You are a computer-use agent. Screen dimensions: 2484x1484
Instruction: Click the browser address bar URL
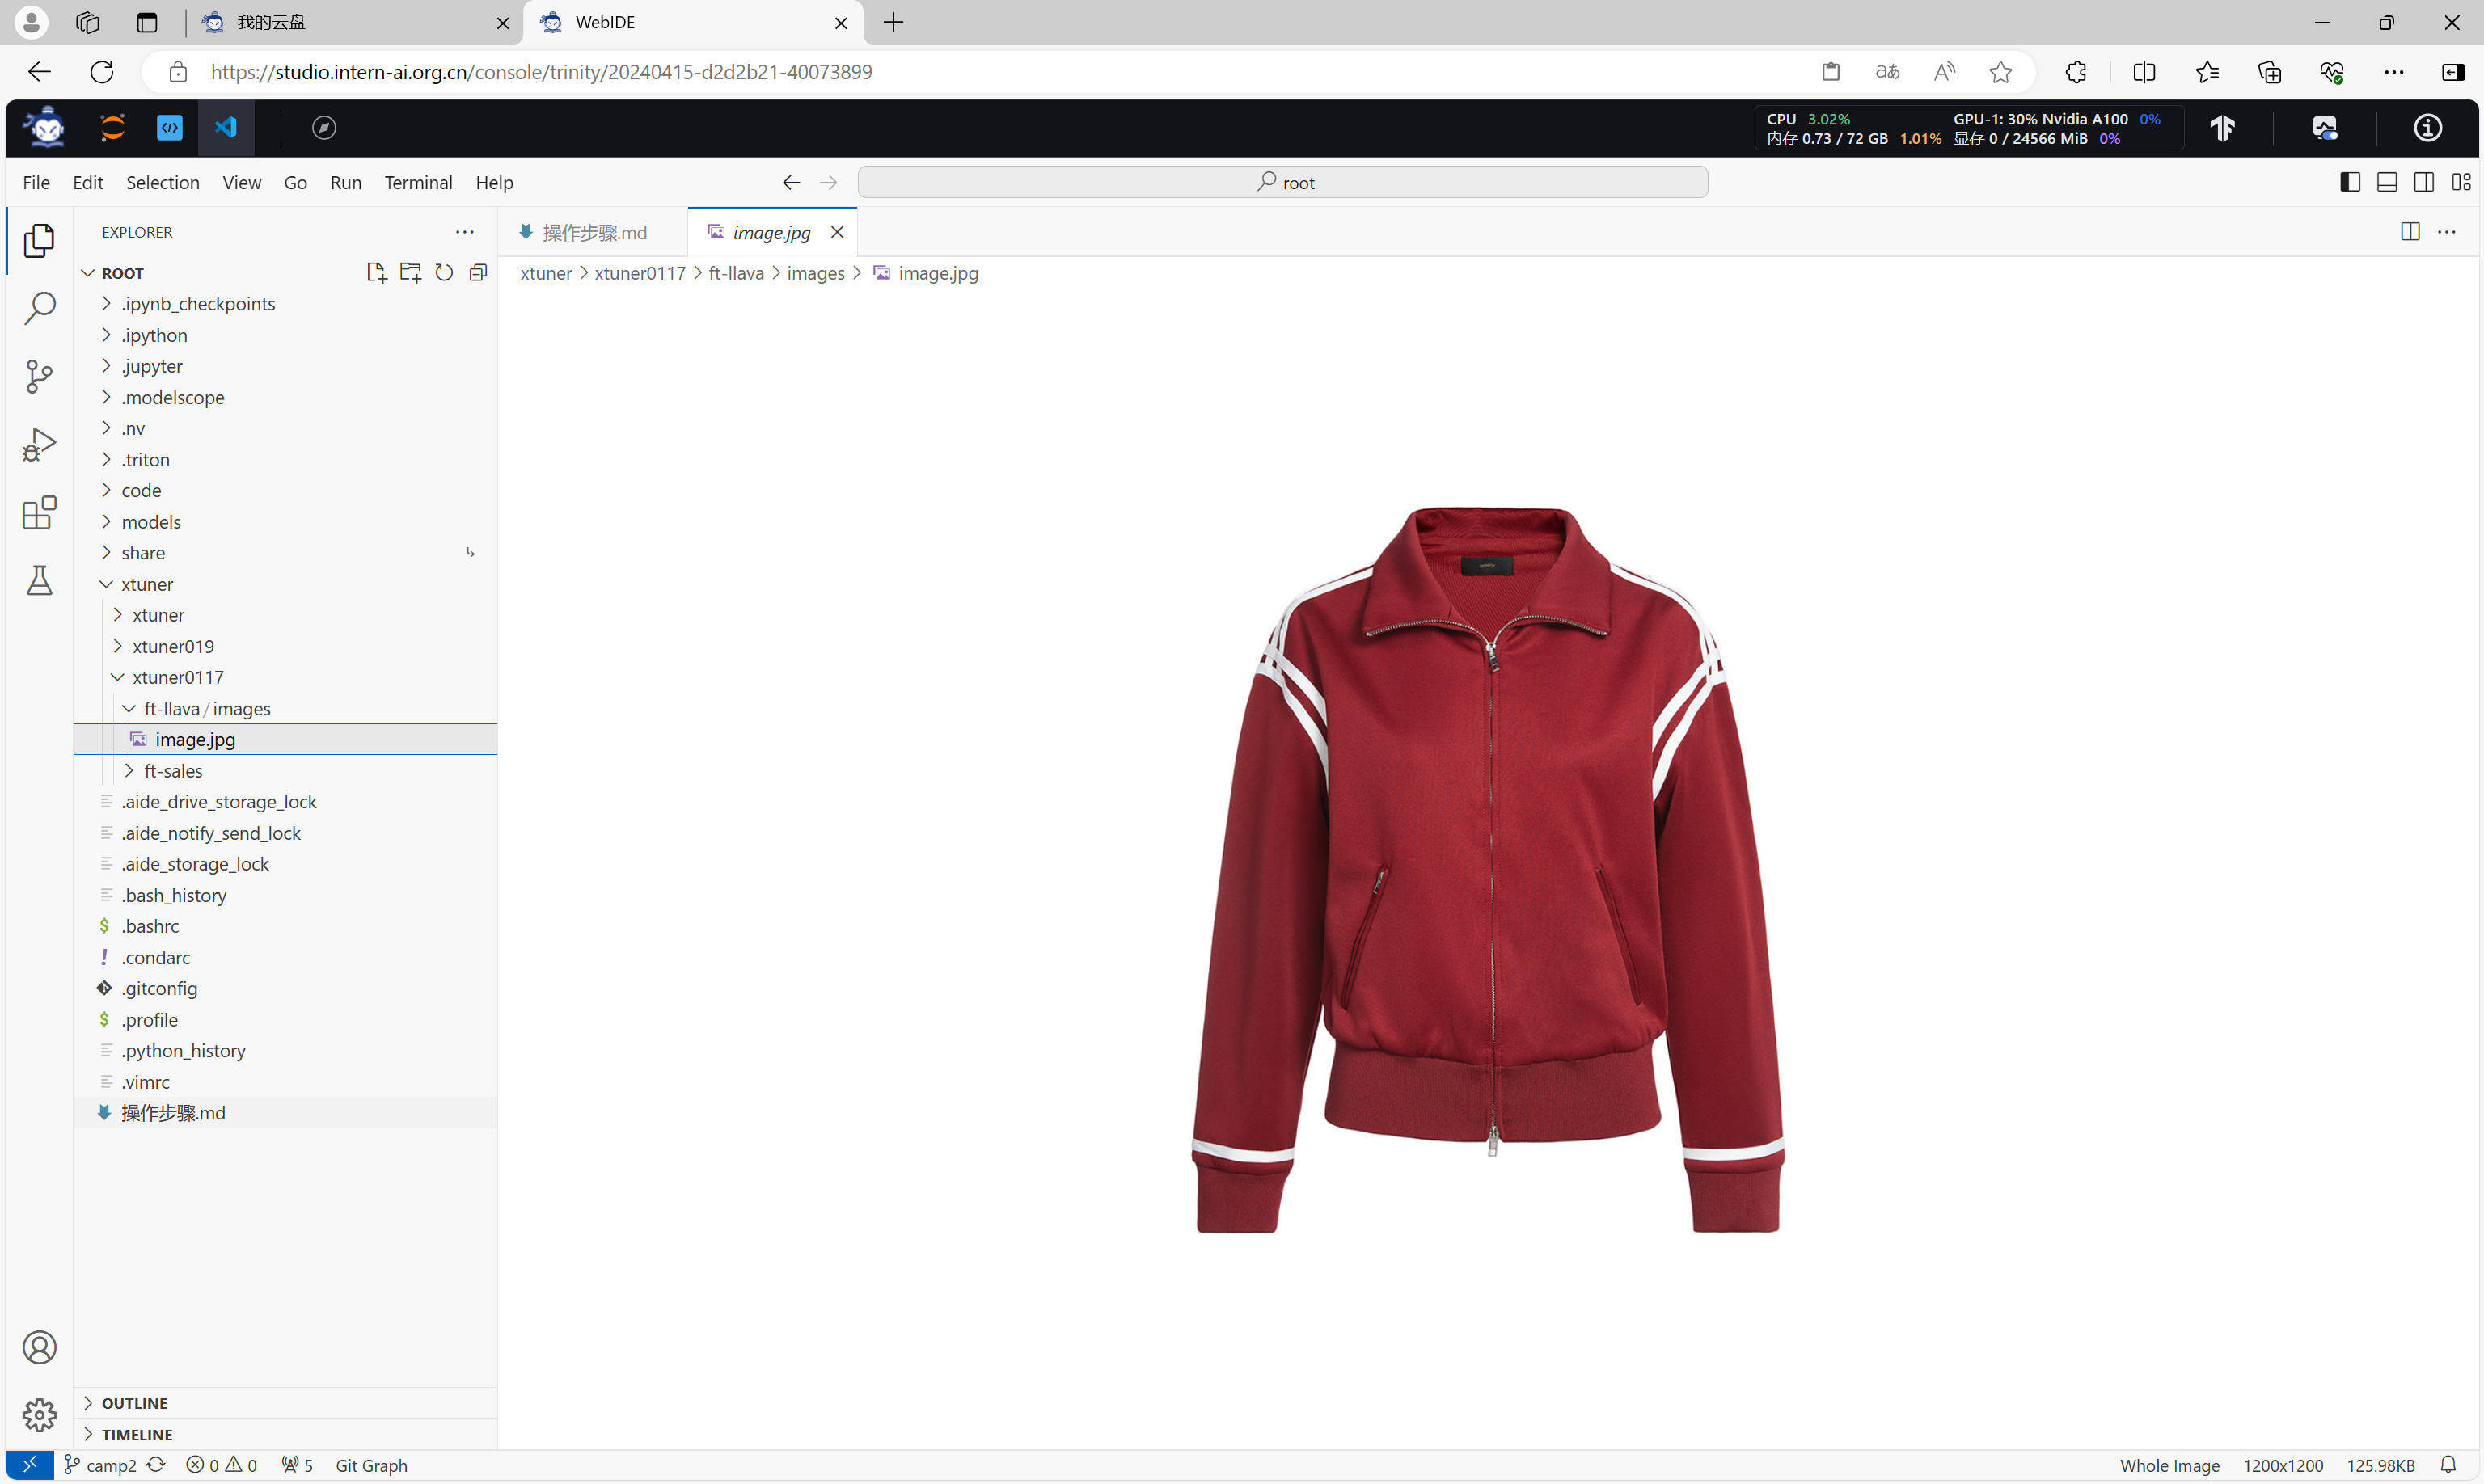(541, 72)
